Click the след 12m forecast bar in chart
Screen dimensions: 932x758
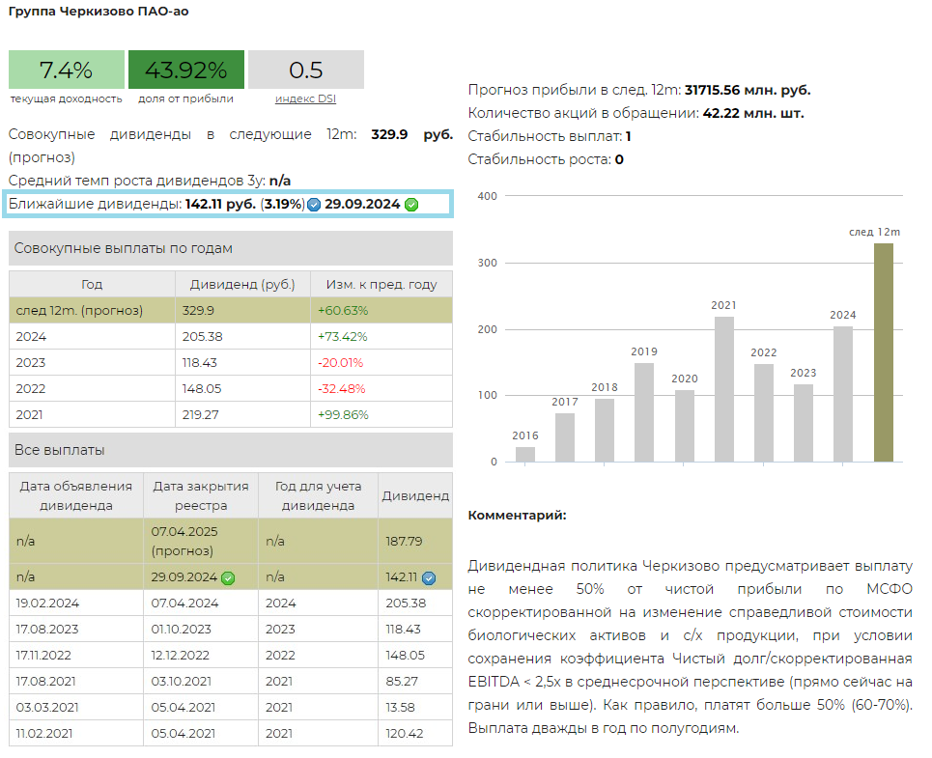(x=883, y=352)
